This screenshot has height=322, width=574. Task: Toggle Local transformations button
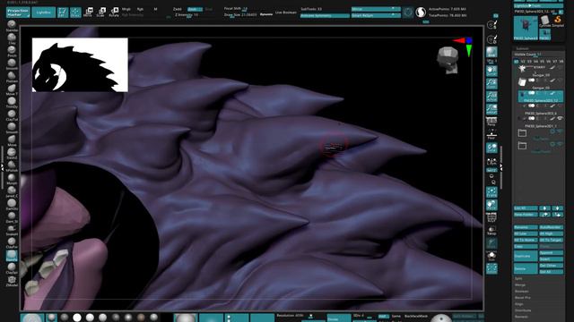click(491, 148)
